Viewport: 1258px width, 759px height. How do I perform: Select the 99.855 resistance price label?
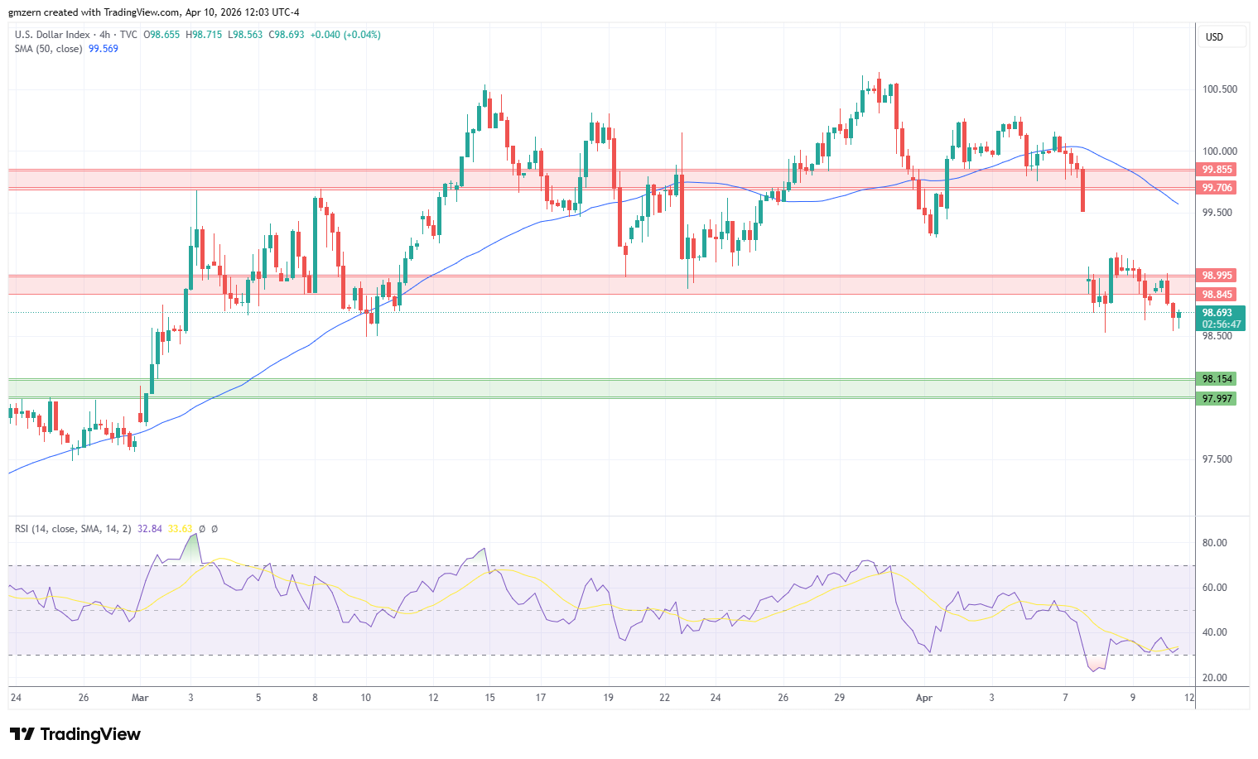[1217, 170]
